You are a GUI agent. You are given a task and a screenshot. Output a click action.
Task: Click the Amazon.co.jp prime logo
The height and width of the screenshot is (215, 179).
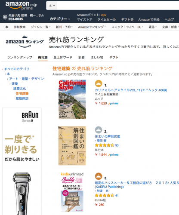pos(21,6)
